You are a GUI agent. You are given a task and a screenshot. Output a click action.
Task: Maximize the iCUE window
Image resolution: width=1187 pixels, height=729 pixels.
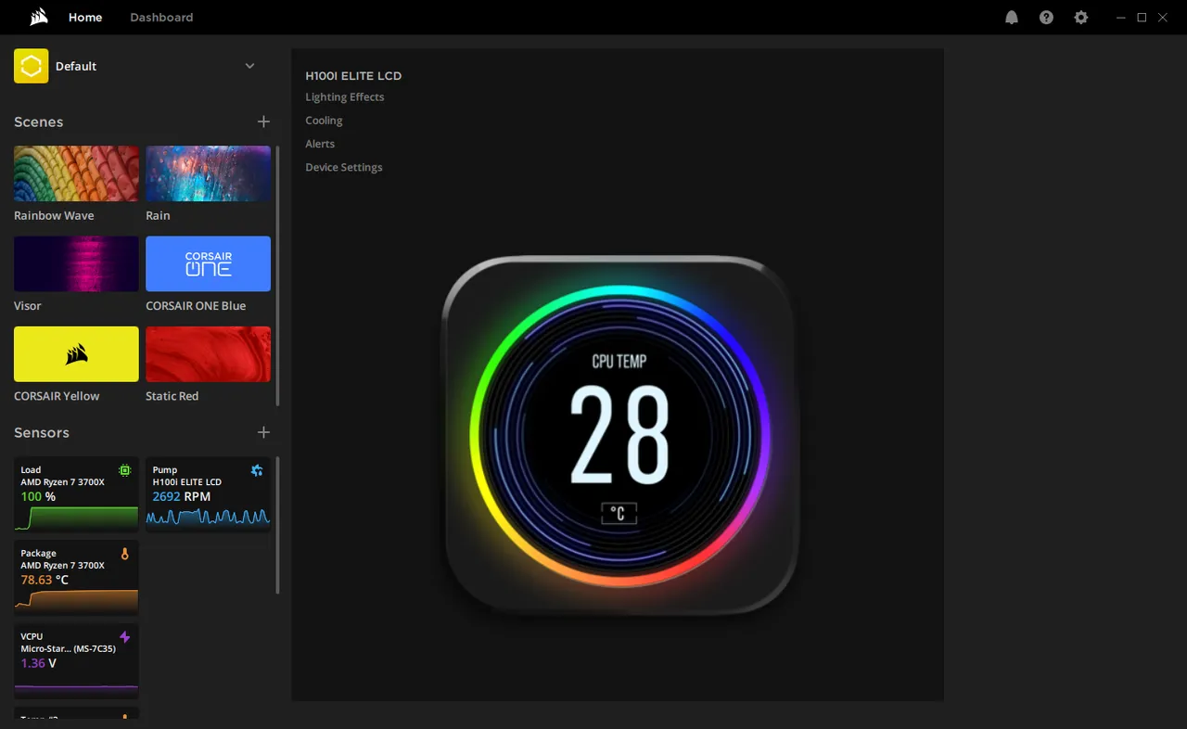pyautogui.click(x=1142, y=18)
